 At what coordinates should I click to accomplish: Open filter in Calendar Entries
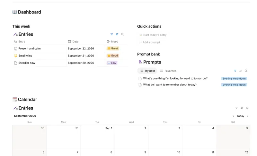(x=236, y=108)
